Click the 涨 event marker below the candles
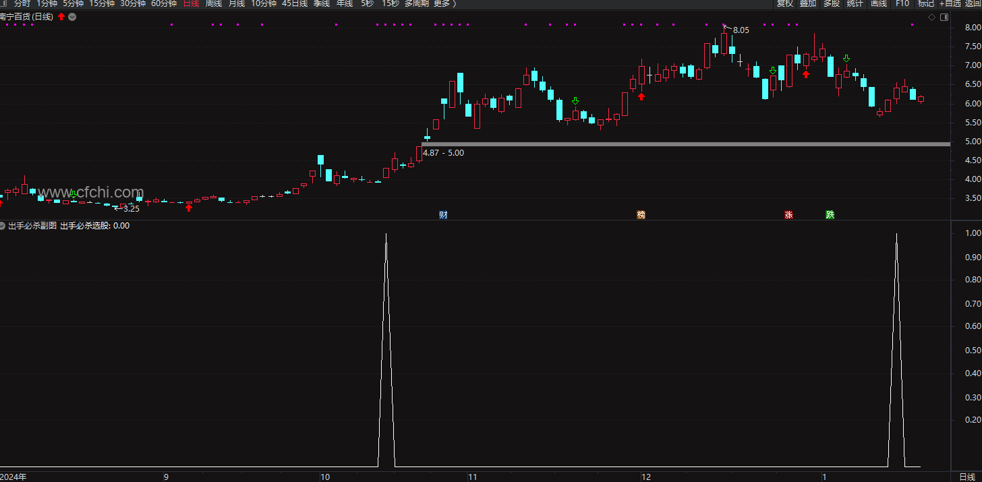This screenshot has width=982, height=482. [788, 215]
